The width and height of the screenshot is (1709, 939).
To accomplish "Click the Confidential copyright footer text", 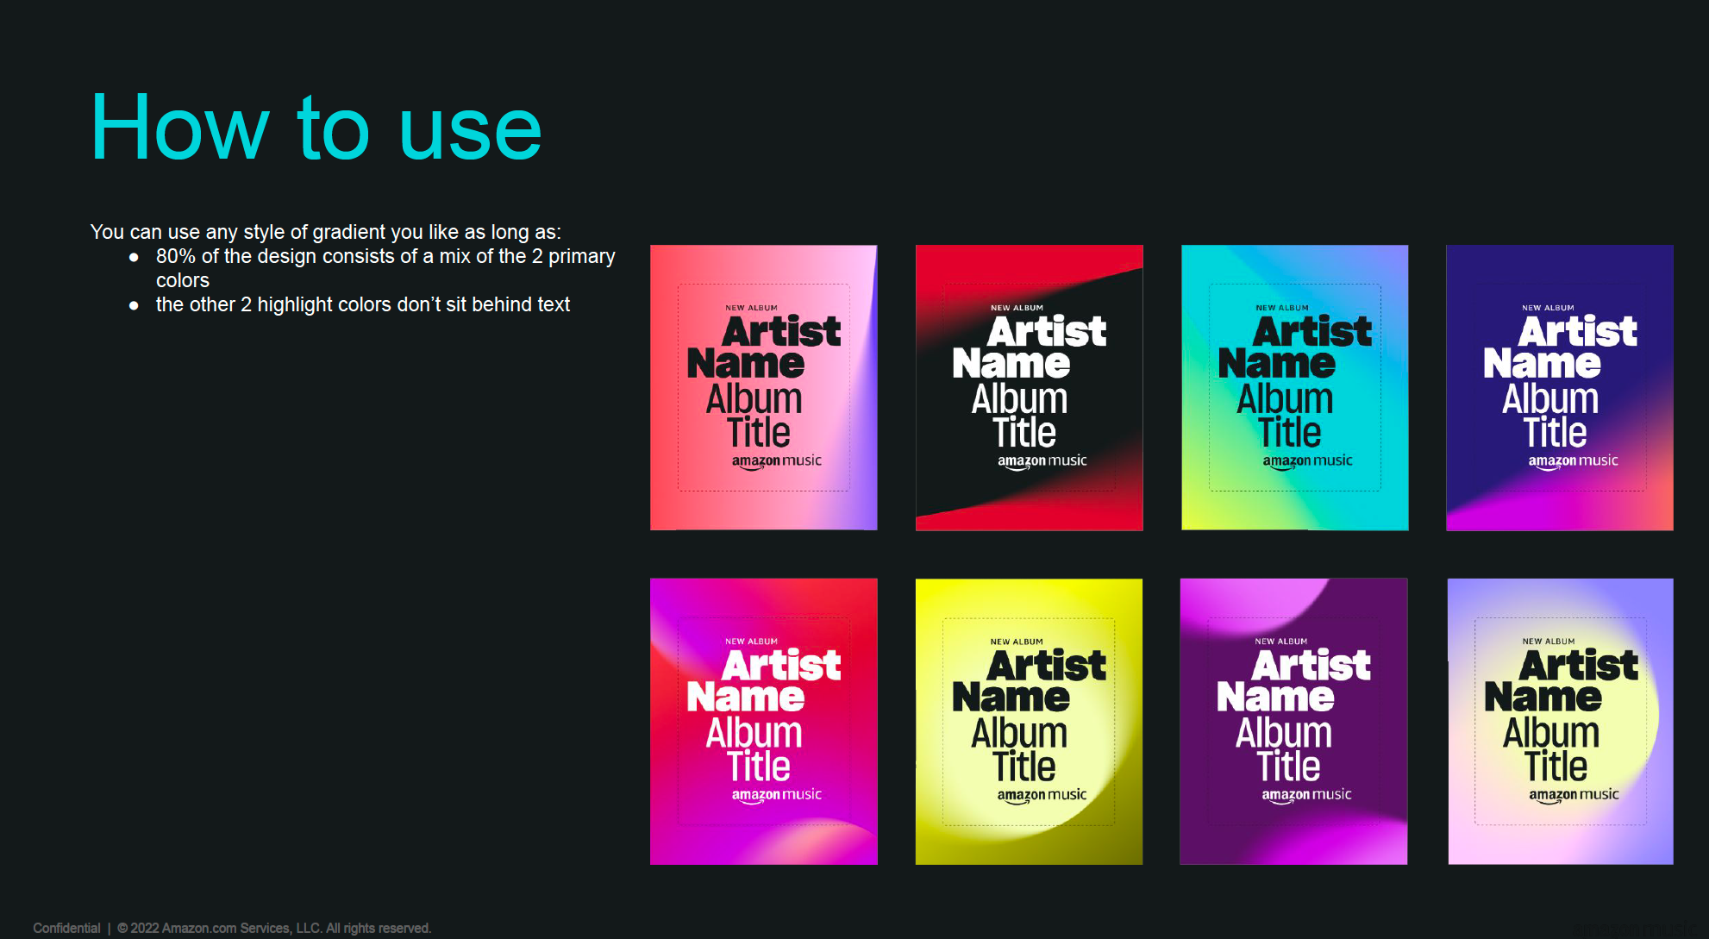I will point(232,928).
